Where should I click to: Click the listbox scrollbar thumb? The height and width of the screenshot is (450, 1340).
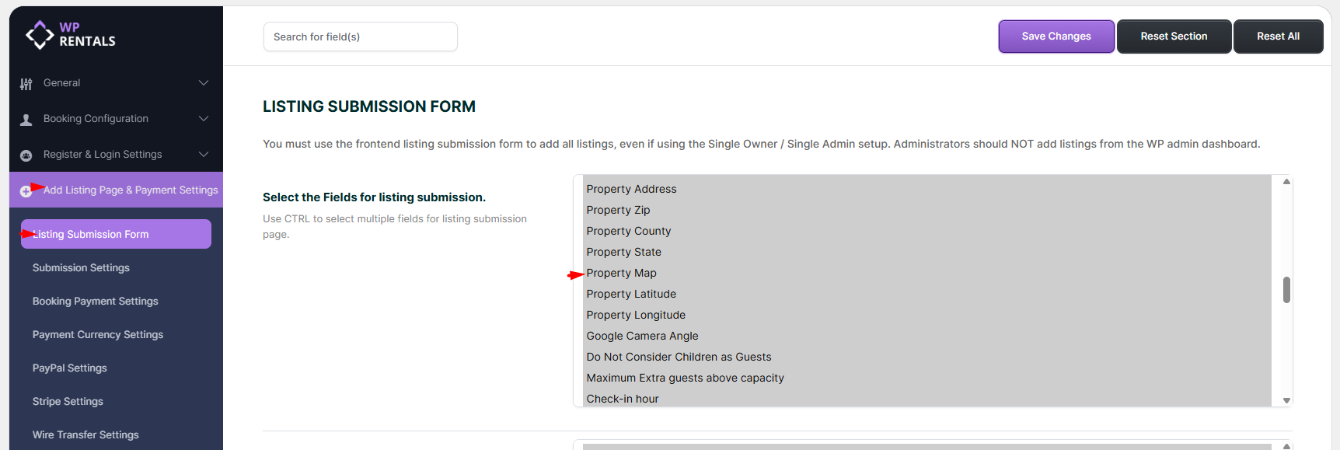coord(1286,290)
